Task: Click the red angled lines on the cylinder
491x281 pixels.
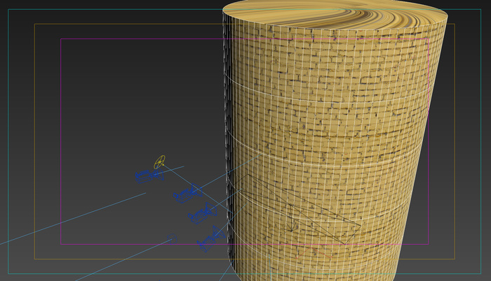Action: coord(313,252)
